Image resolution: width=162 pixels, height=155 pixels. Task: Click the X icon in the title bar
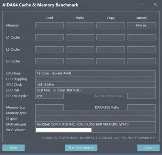click(x=155, y=4)
